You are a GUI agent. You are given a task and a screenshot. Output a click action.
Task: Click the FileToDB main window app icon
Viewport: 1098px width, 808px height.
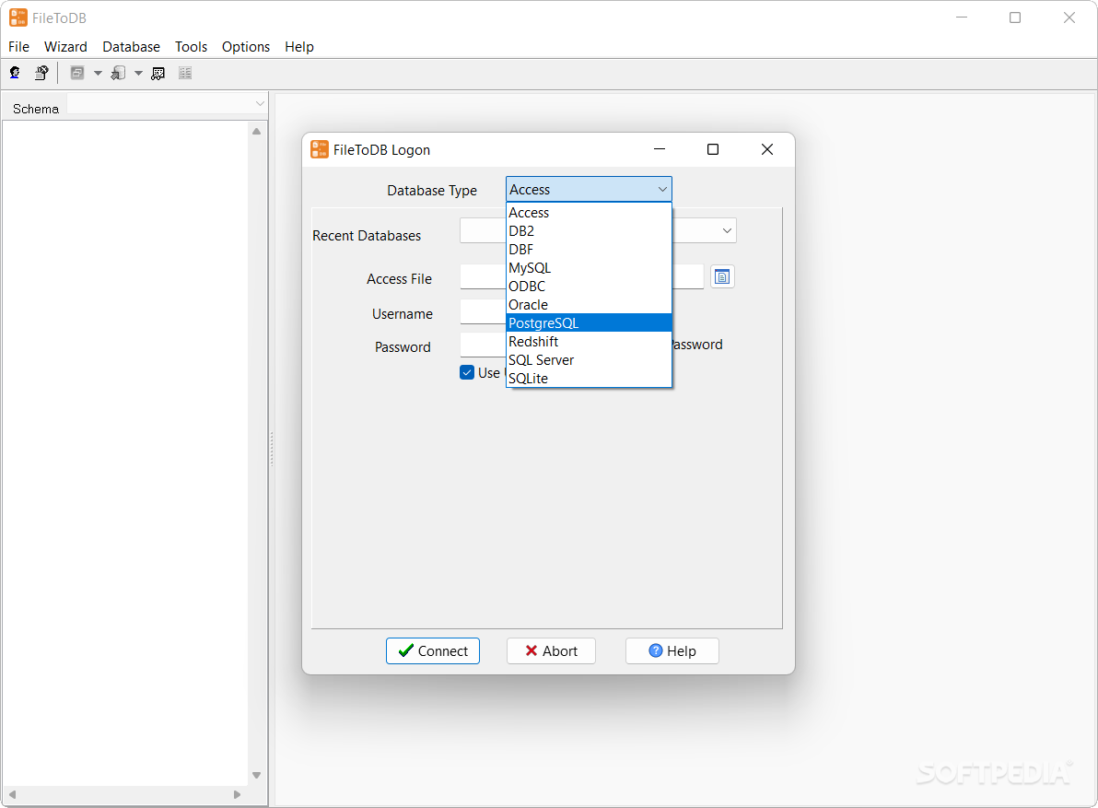[x=18, y=18]
